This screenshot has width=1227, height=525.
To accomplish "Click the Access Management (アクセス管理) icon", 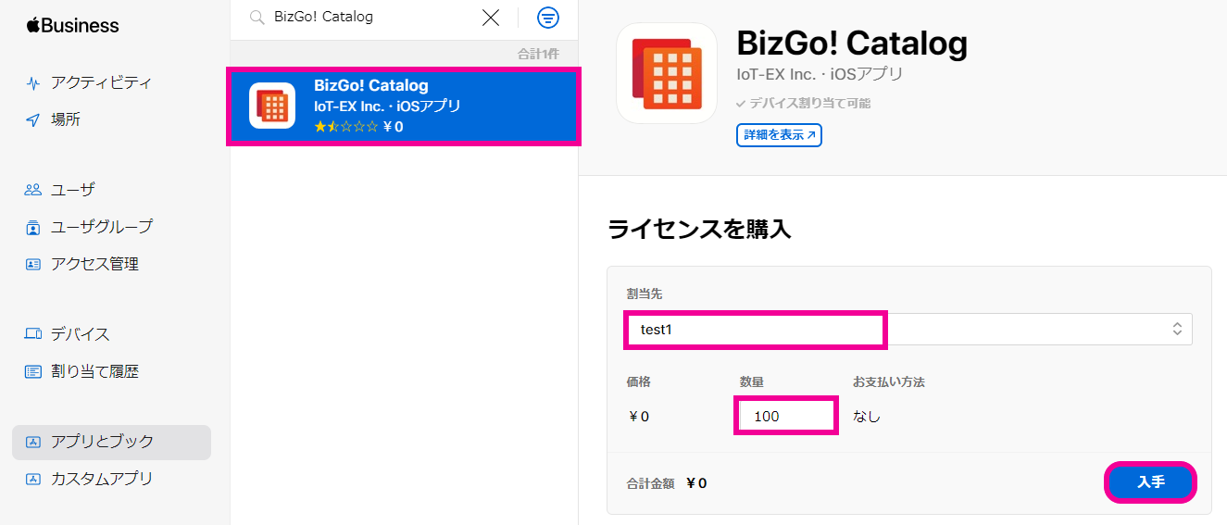I will pos(33,264).
